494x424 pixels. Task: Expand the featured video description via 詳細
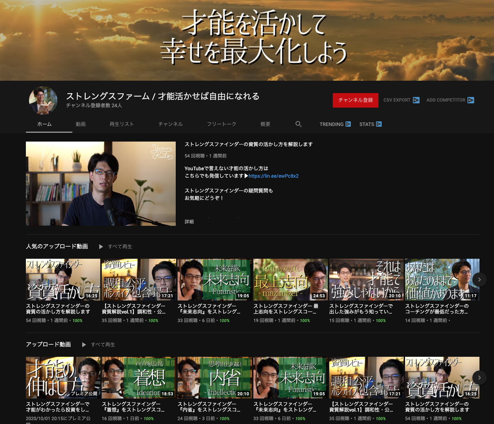point(189,222)
